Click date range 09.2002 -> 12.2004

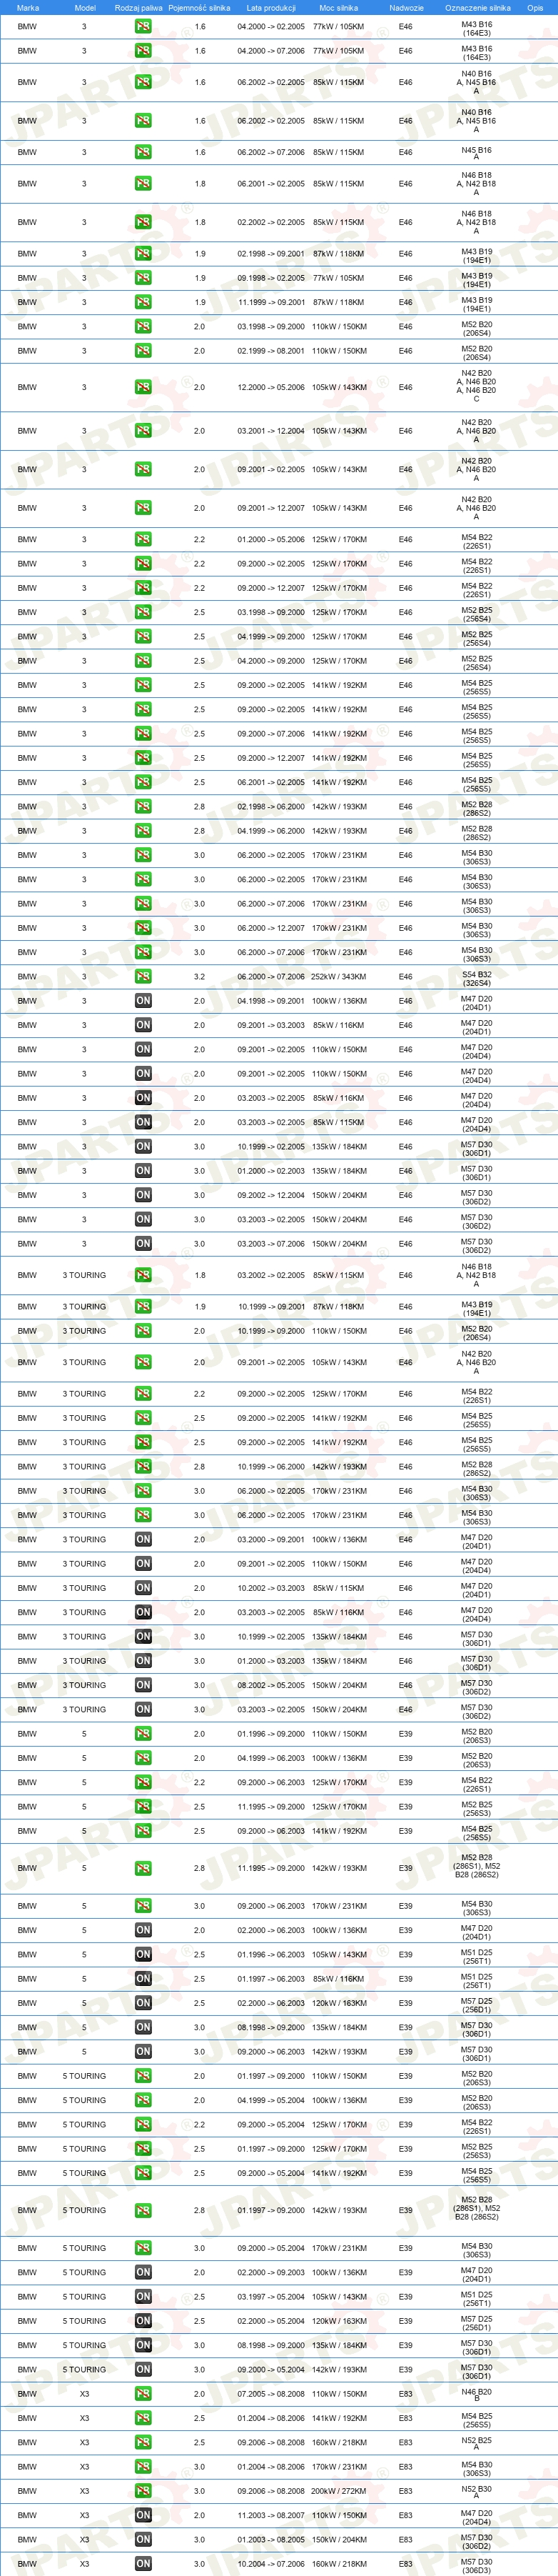click(x=272, y=1195)
